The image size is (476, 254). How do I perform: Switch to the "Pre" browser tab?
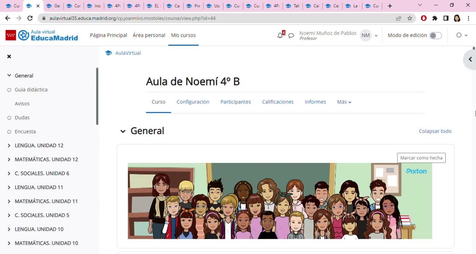[x=193, y=6]
